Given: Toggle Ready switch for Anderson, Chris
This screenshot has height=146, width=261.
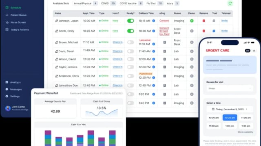Looking at the screenshot, I should [x=130, y=76].
